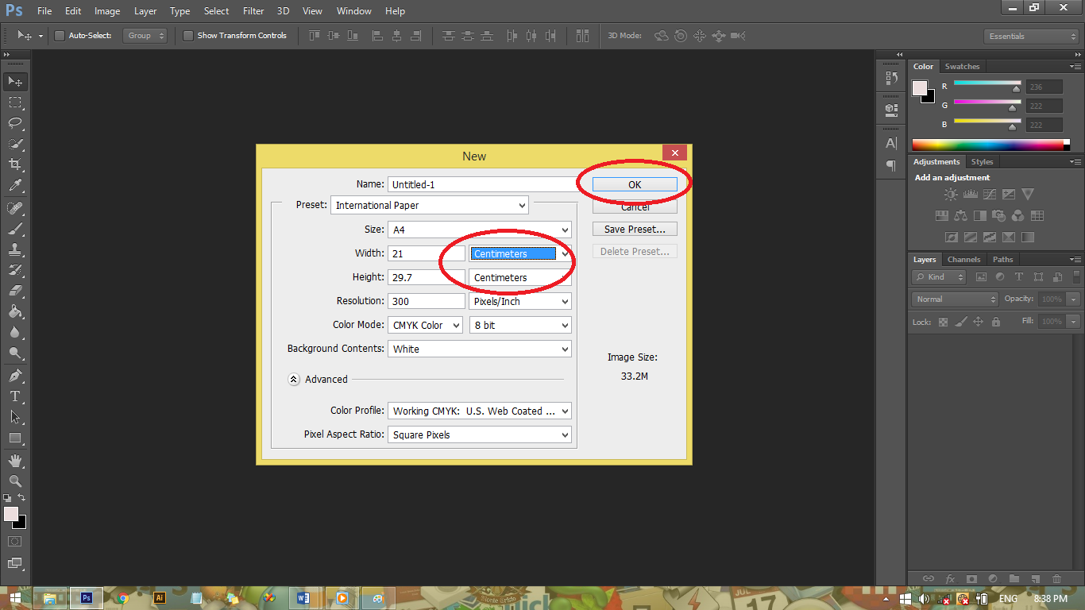Select the History Brush tool

[x=15, y=270]
